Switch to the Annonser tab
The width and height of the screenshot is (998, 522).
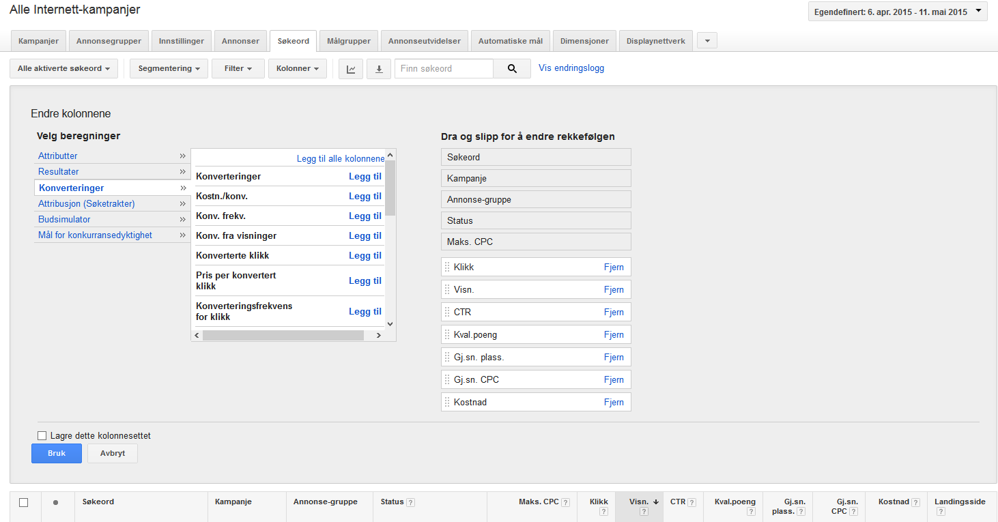click(x=240, y=41)
